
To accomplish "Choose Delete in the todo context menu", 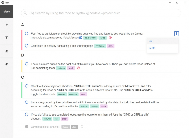I will point(152,48).
